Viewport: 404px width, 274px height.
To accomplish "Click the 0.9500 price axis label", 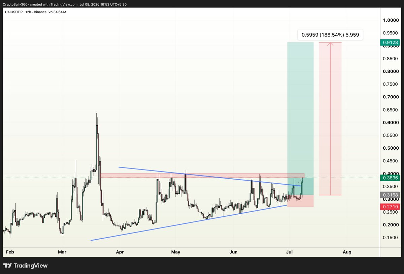I will (391, 33).
